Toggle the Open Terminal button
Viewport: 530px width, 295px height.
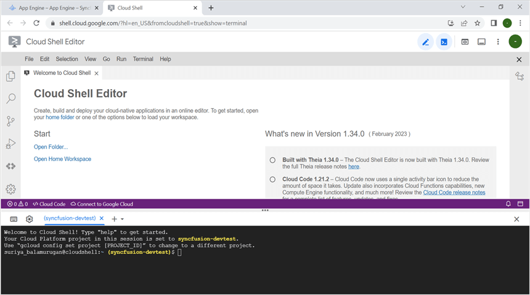[444, 42]
